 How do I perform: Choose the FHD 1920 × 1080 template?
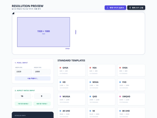pyautogui.click(x=131, y=85)
